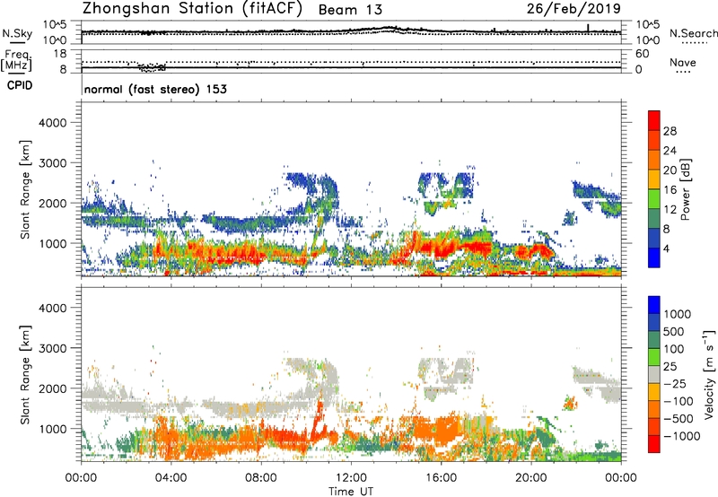Click the 'Velocity [m s⁻¹]' colorbar label
This screenshot has height=497, width=718.
[x=709, y=375]
